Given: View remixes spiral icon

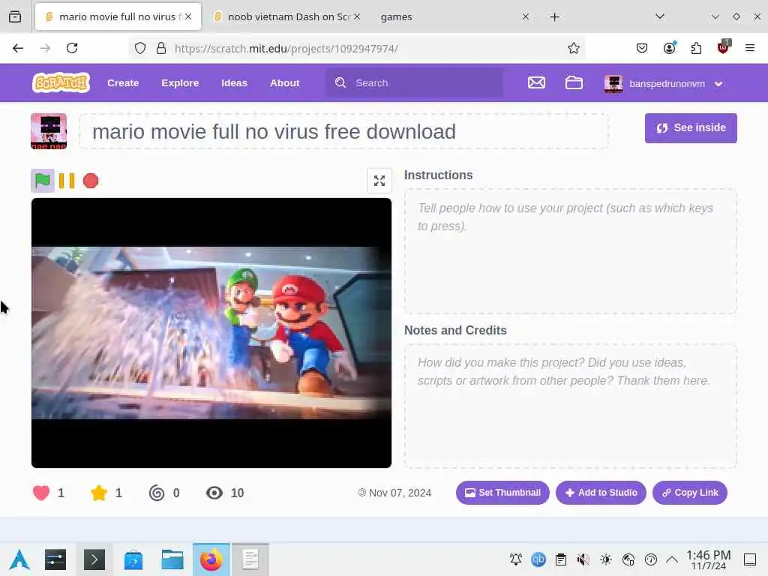Looking at the screenshot, I should 157,493.
